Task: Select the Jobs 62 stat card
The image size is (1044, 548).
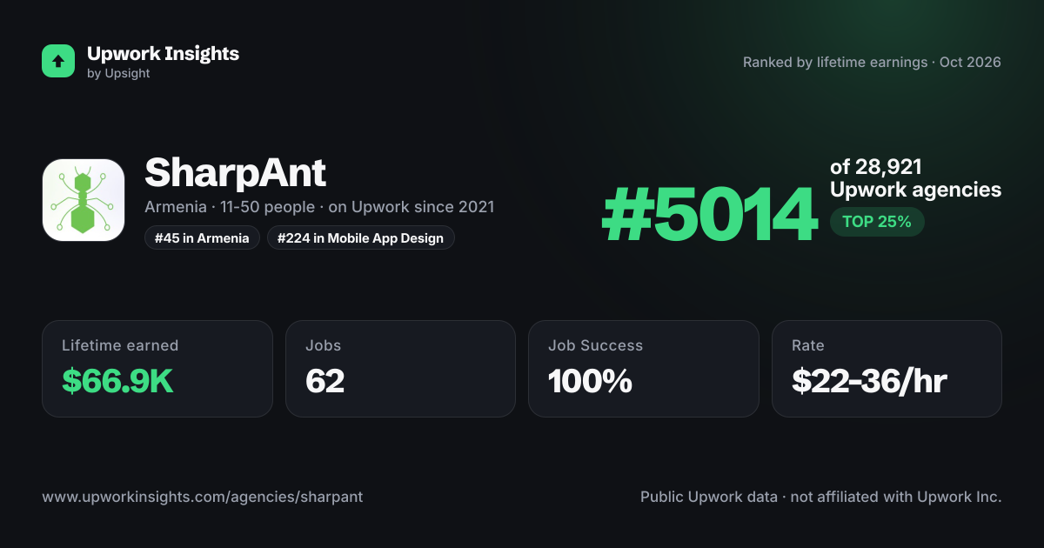Action: 400,369
